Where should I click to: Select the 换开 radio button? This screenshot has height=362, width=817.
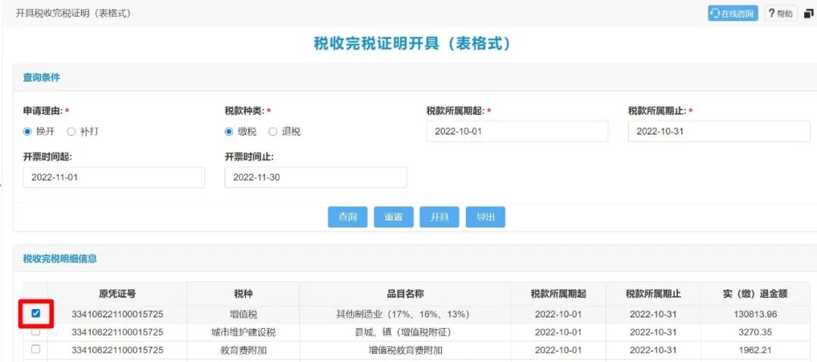28,131
